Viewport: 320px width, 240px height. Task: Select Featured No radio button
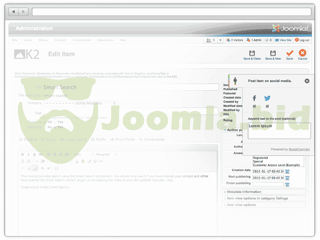(45, 122)
